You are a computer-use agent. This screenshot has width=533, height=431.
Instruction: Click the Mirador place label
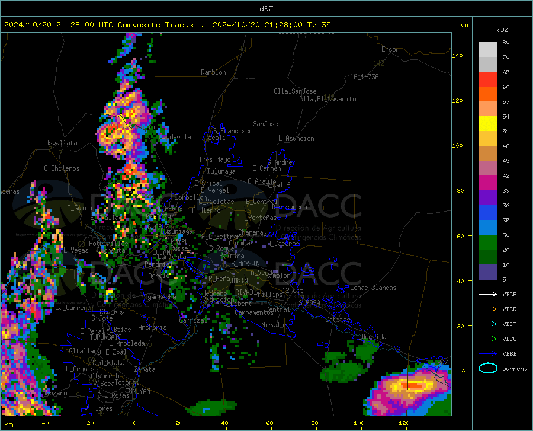(273, 325)
